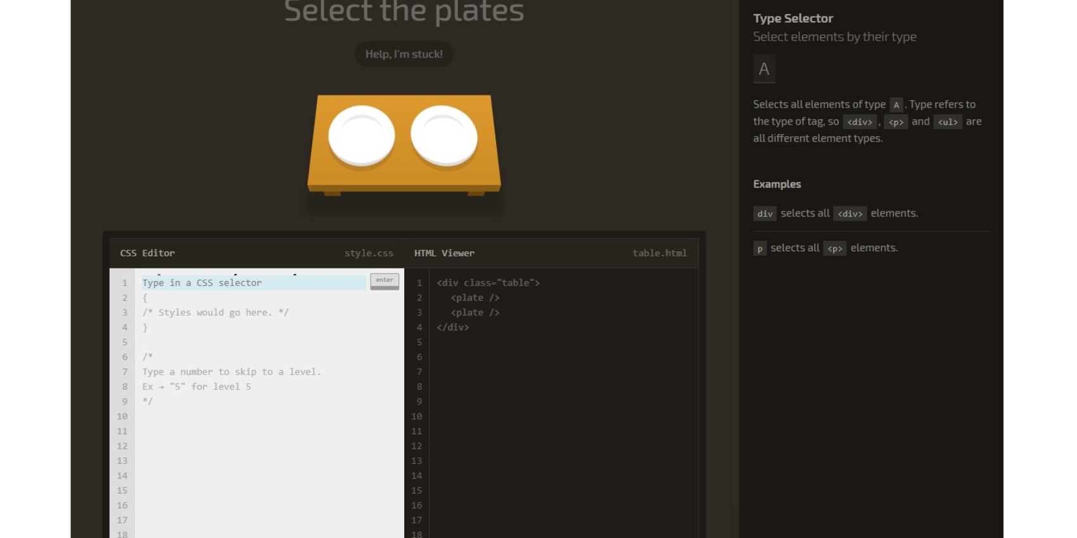1077x538 pixels.
Task: Click the <div> tag in example row
Action: click(x=850, y=213)
